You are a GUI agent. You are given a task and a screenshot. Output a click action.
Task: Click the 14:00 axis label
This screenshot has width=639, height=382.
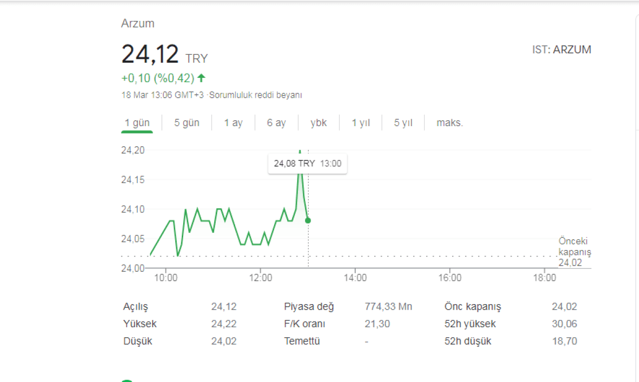point(355,278)
